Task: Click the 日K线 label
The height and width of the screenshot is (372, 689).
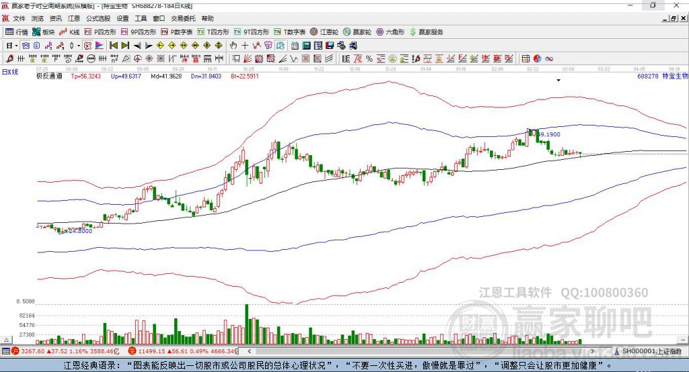Action: (10, 72)
